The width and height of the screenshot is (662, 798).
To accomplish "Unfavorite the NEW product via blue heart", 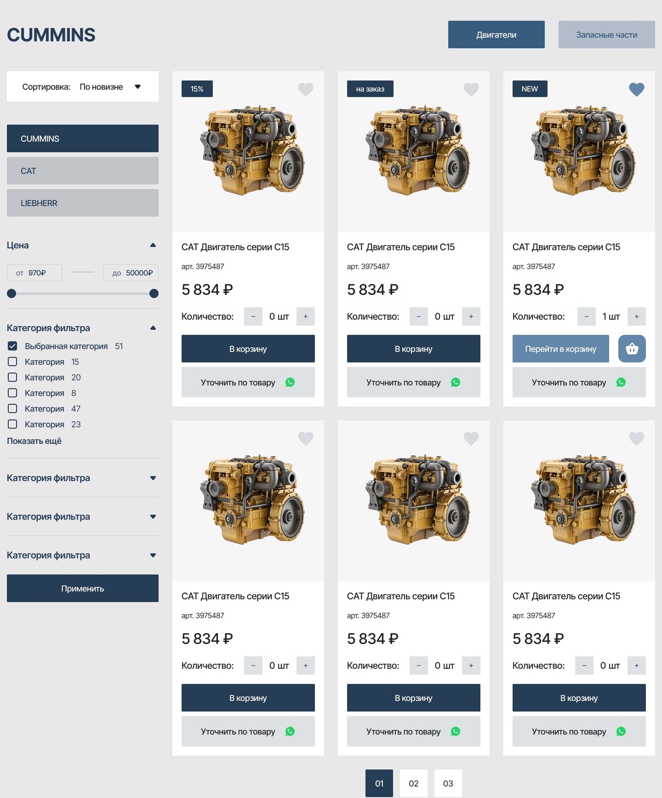I will point(637,89).
